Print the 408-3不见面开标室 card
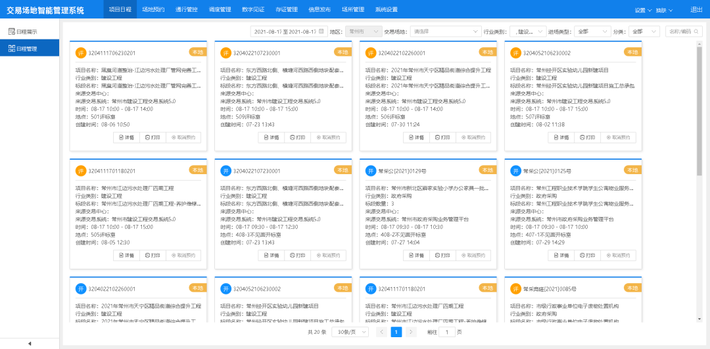The image size is (710, 349). coord(298,255)
